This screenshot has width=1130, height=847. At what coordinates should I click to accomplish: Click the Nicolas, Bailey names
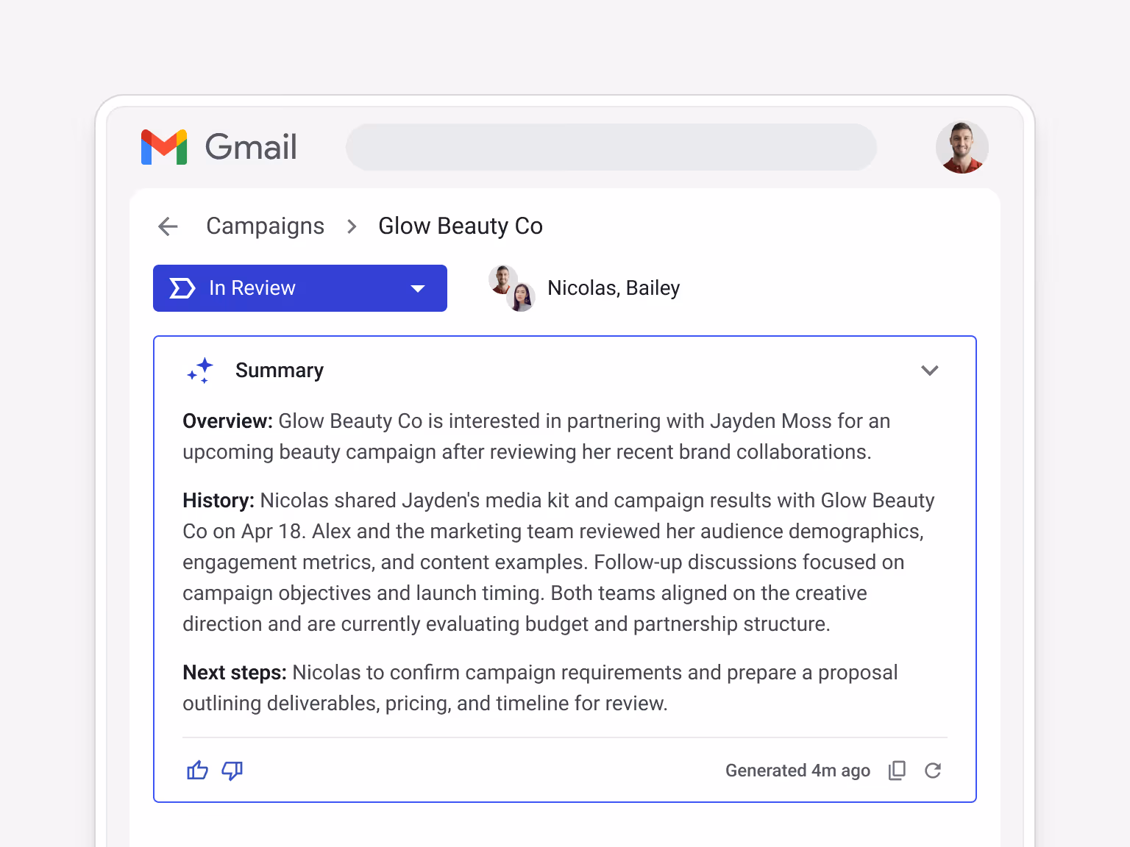(614, 288)
